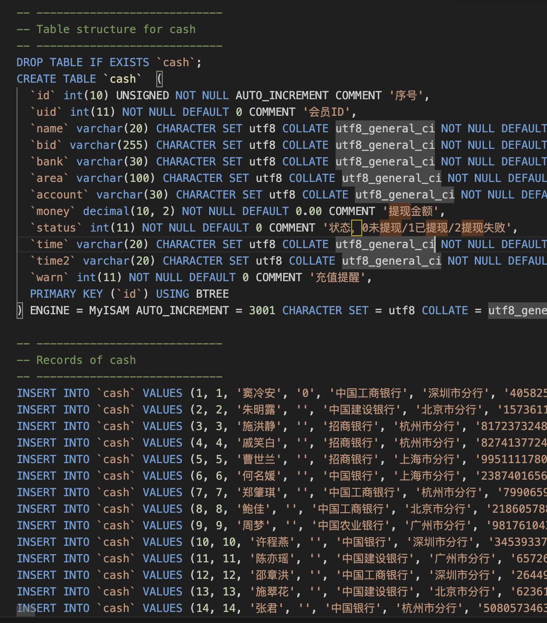Click the name '张君'

[x=267, y=608]
